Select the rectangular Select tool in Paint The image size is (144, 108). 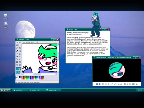click(20, 45)
